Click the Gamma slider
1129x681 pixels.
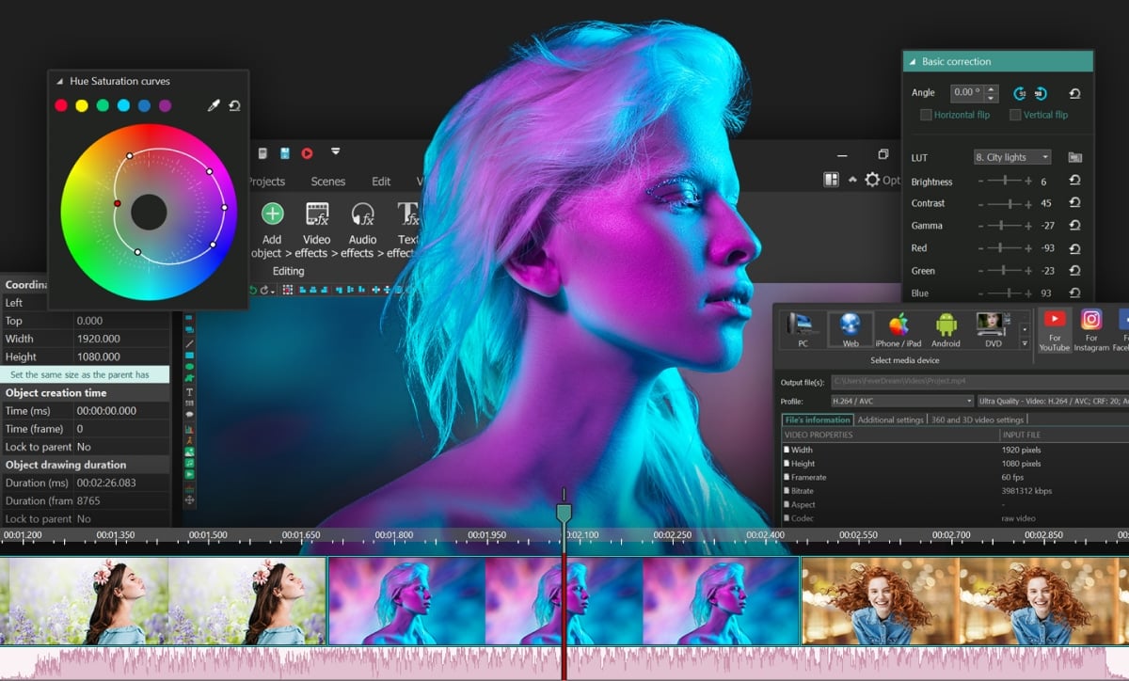1005,226
